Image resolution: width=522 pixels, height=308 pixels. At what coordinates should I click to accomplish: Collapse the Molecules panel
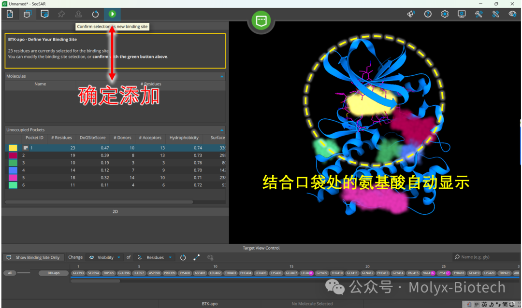pyautogui.click(x=222, y=76)
